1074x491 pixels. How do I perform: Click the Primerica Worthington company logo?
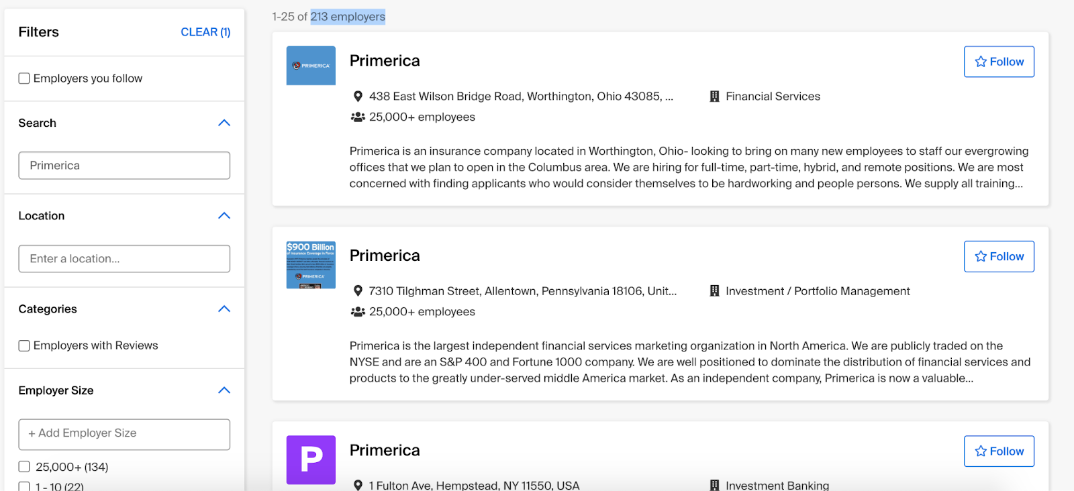click(x=311, y=66)
